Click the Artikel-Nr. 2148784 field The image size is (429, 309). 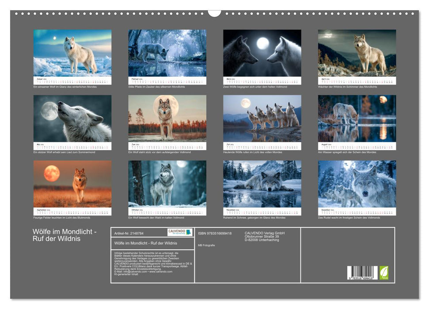click(x=129, y=233)
